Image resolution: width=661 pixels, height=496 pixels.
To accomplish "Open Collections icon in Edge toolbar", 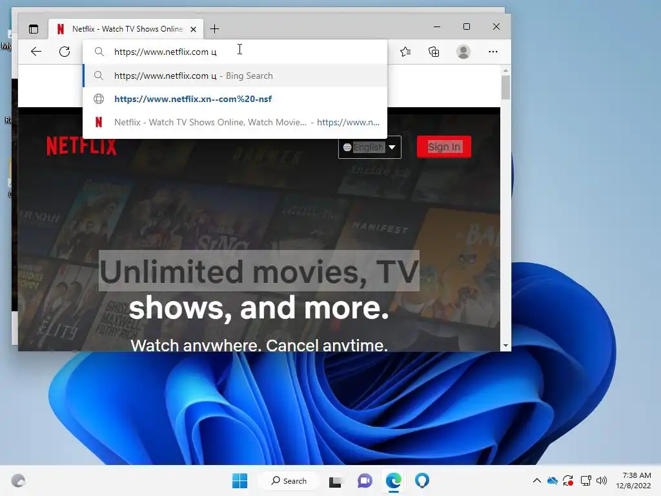I will pos(434,52).
